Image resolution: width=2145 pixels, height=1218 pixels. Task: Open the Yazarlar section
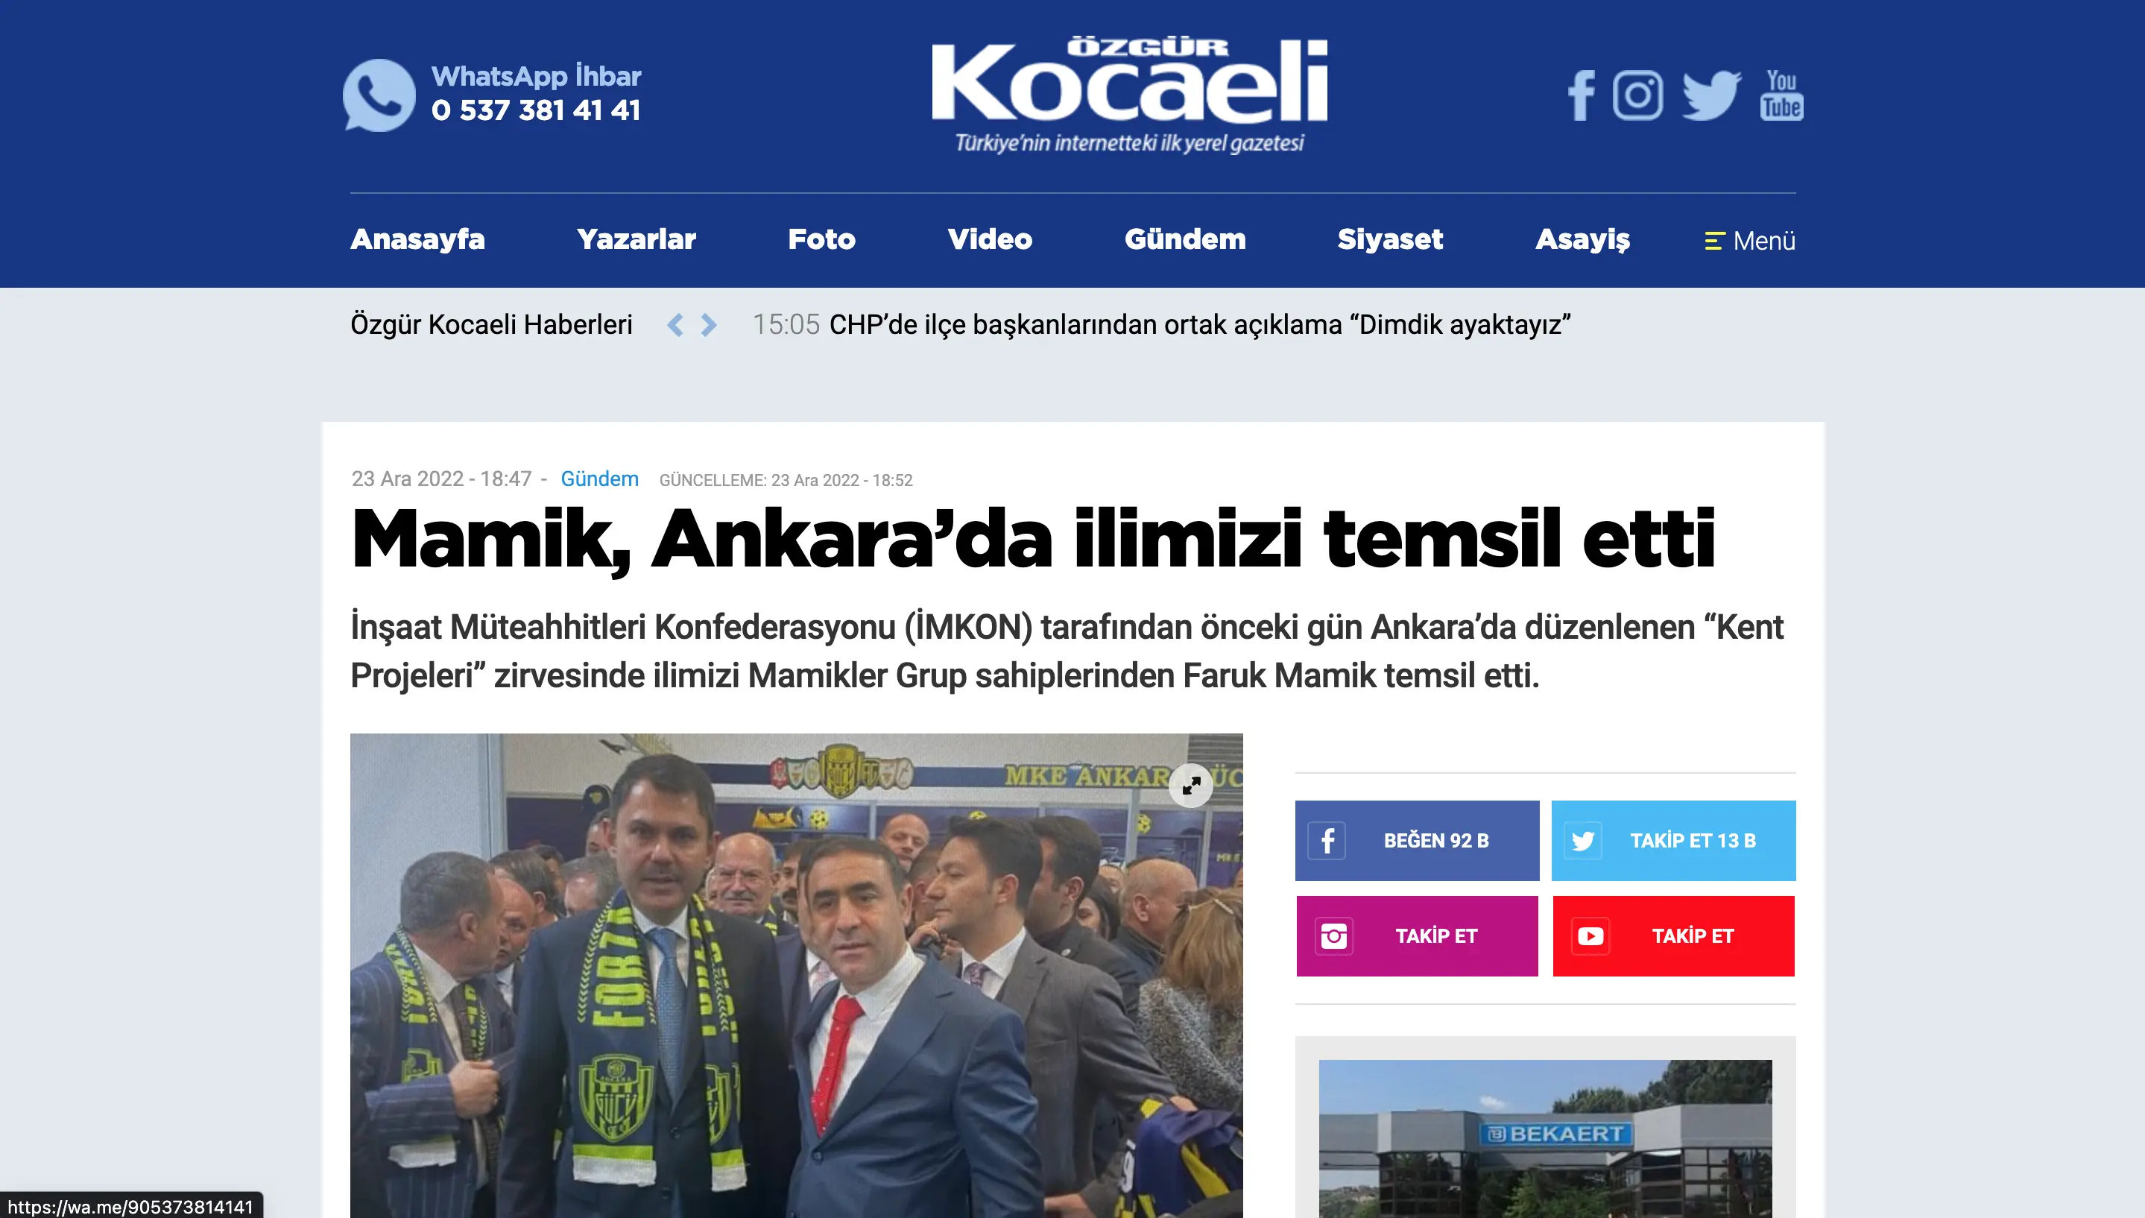(x=636, y=239)
